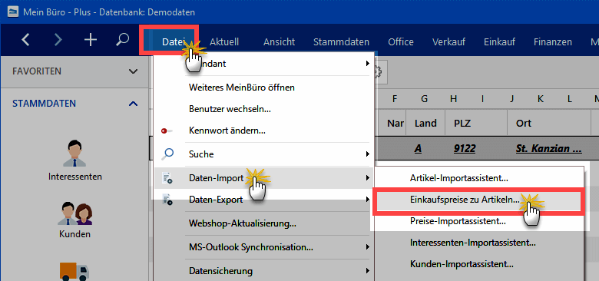
Task: Click the Land column header
Action: point(425,124)
